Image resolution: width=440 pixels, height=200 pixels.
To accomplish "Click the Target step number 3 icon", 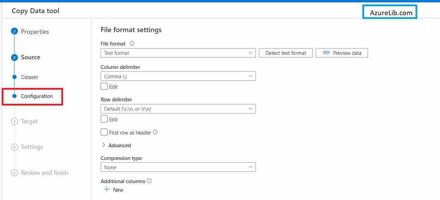I will (x=14, y=121).
